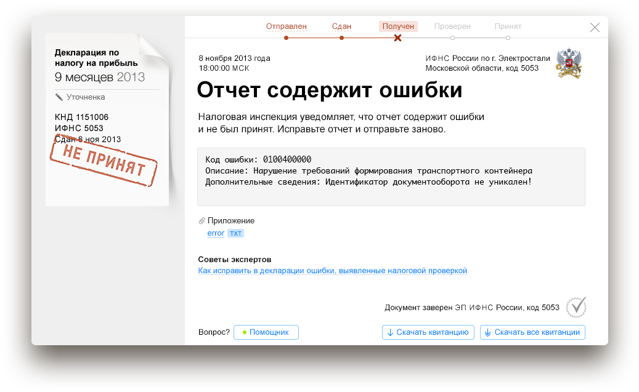Select the Проверен status step circle

(453, 38)
